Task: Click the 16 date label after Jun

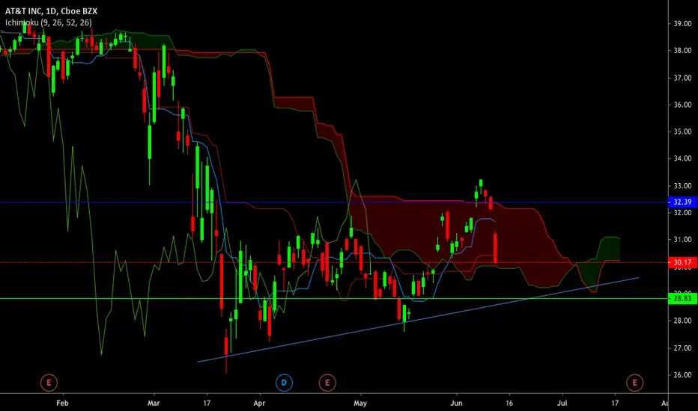Action: [509, 403]
